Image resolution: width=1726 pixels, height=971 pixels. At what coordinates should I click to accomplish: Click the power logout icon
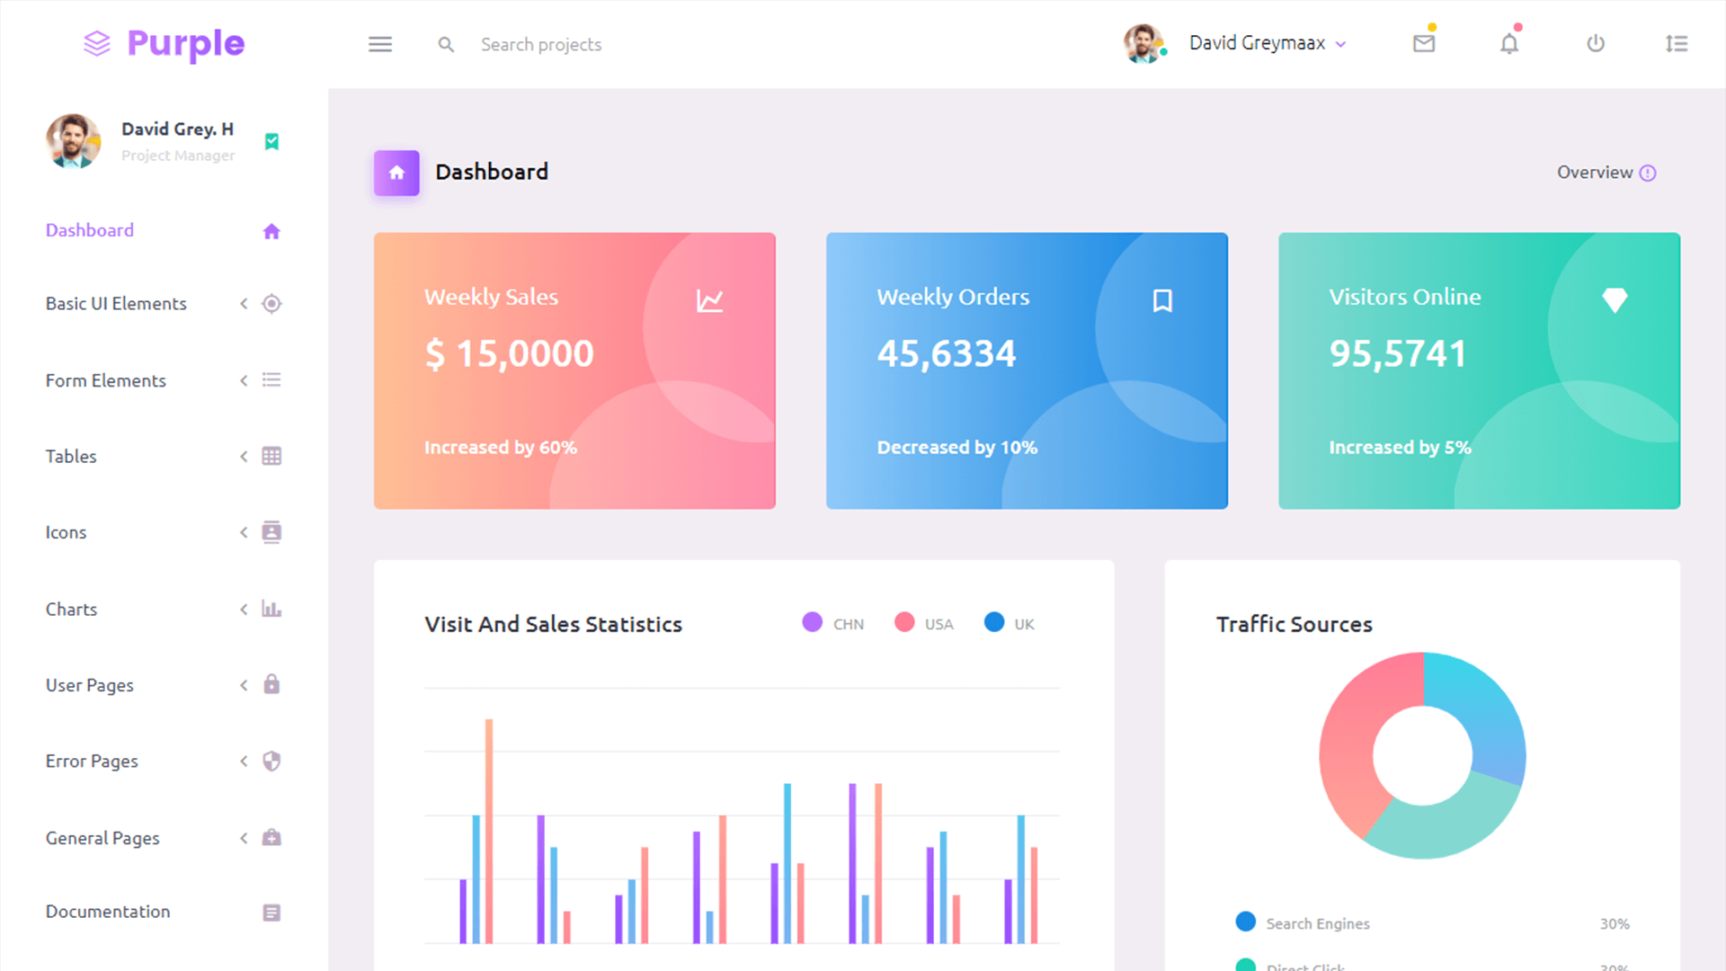pyautogui.click(x=1596, y=43)
